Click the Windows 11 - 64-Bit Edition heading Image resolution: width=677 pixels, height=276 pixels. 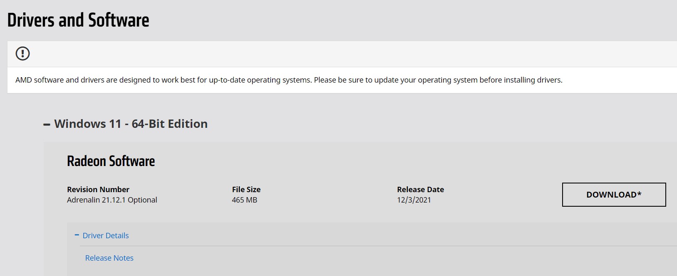click(131, 124)
